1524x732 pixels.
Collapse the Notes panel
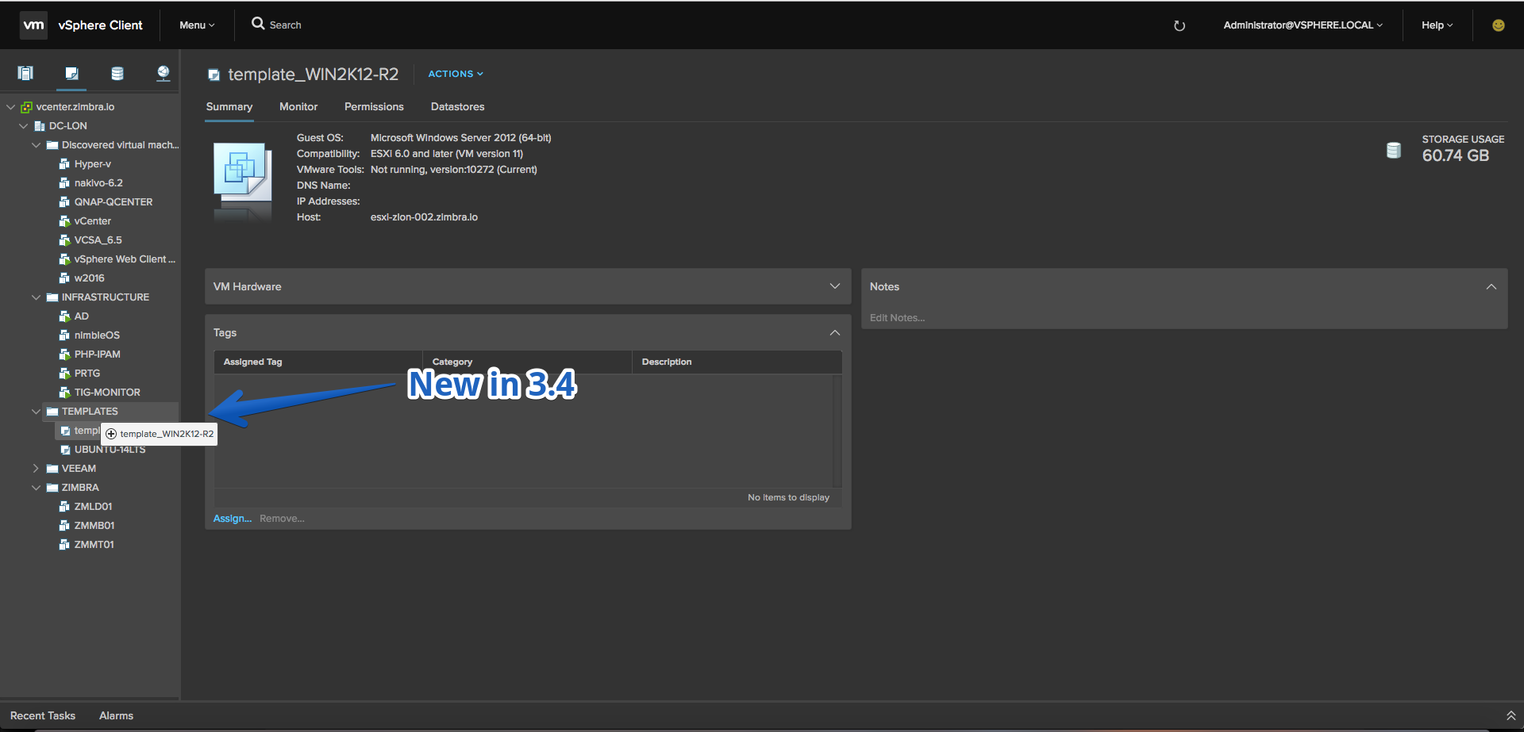tap(1491, 287)
